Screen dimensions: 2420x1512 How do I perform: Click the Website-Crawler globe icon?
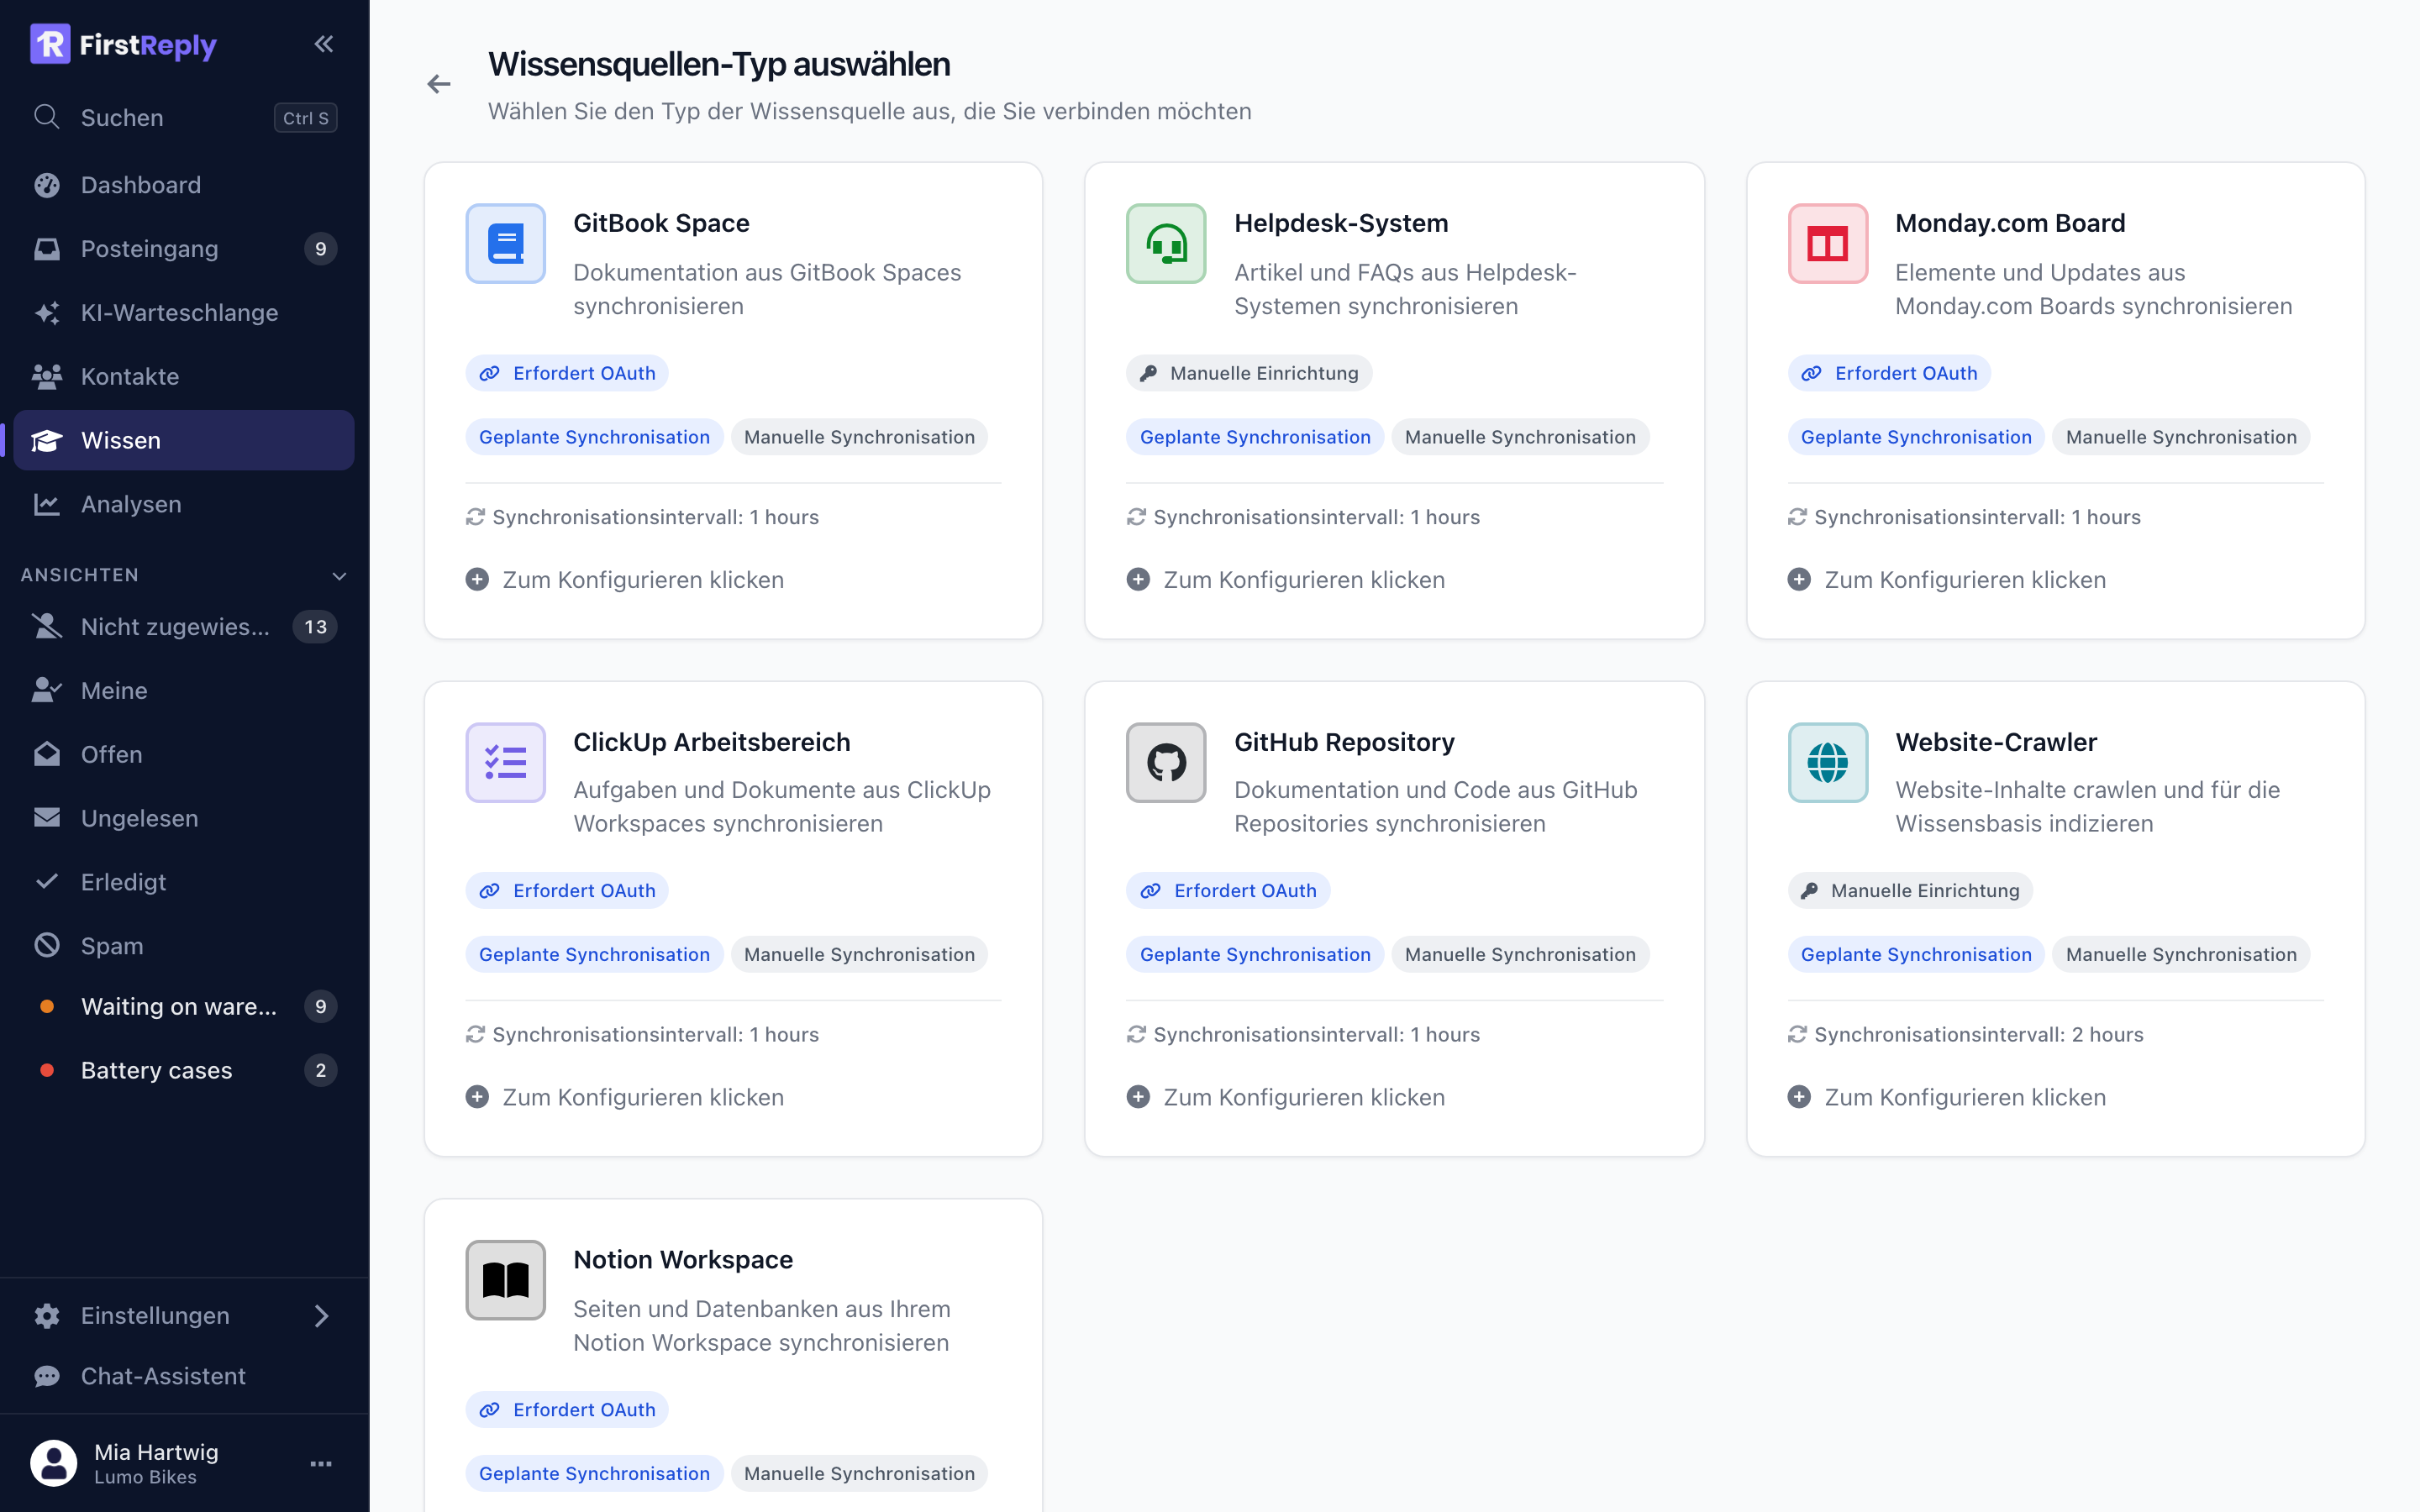click(1828, 763)
